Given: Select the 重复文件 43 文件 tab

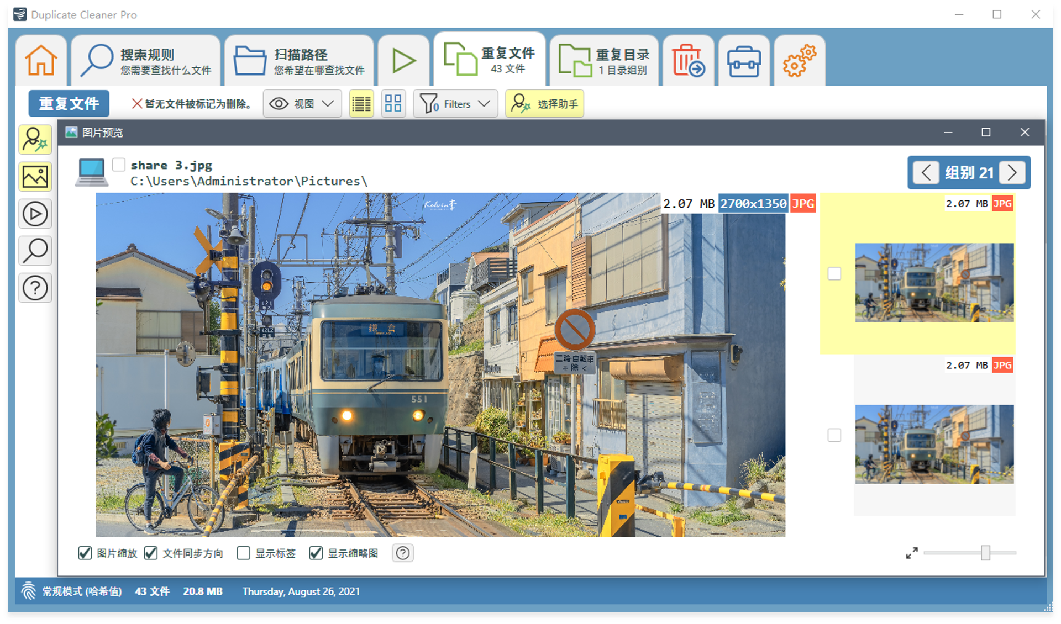Looking at the screenshot, I should coord(490,59).
